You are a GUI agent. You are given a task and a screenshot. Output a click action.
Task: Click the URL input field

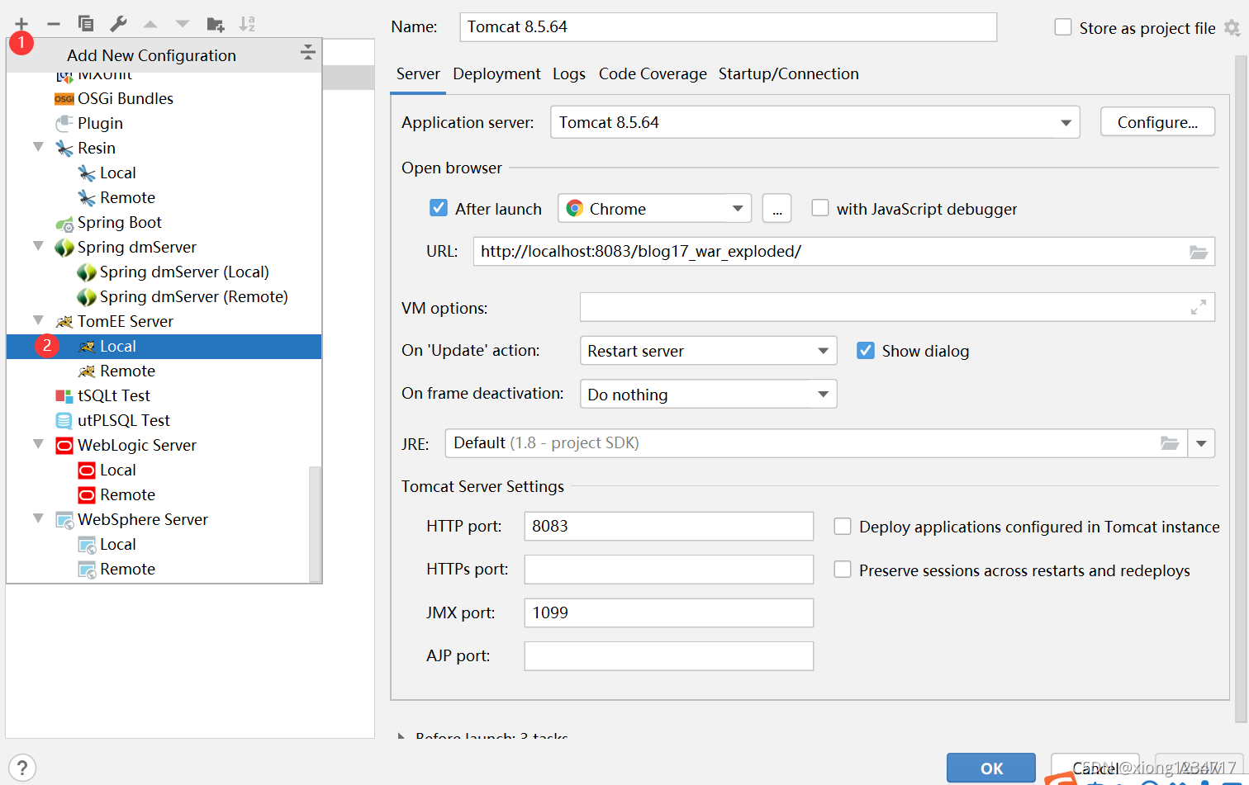point(843,252)
